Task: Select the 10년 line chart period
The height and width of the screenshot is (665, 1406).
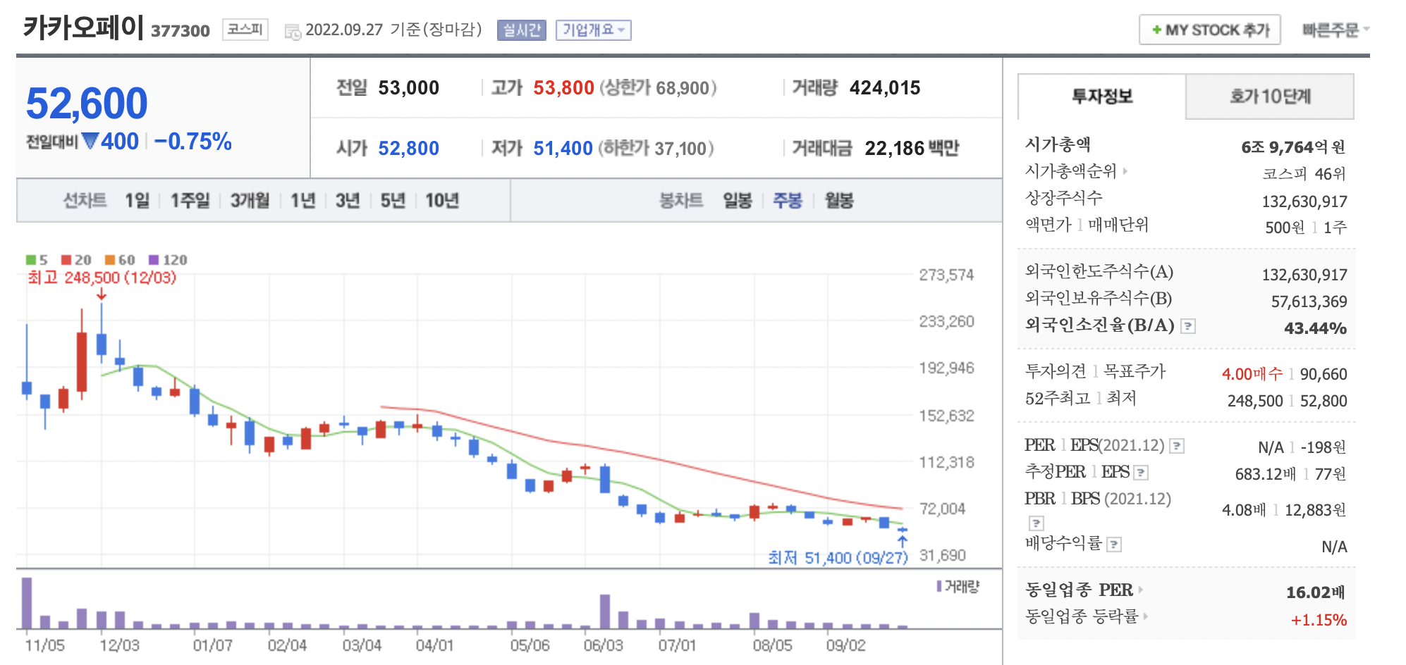Action: [442, 201]
